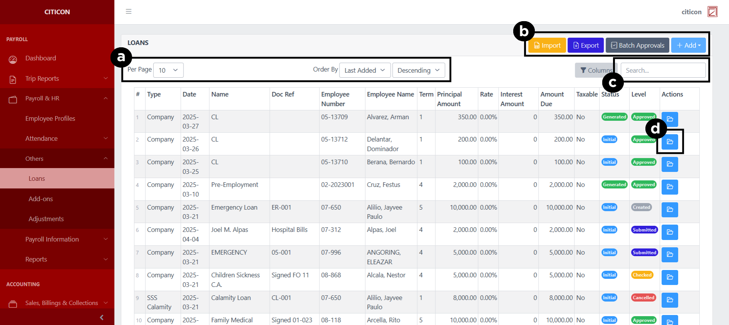This screenshot has width=729, height=325.
Task: Click the Sales, Billings & Collections icon
Action: (x=13, y=304)
